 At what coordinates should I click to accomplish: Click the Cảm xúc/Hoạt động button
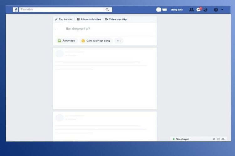click(x=96, y=41)
